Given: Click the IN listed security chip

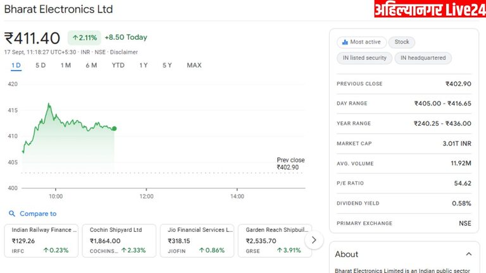Looking at the screenshot, I should tap(364, 58).
